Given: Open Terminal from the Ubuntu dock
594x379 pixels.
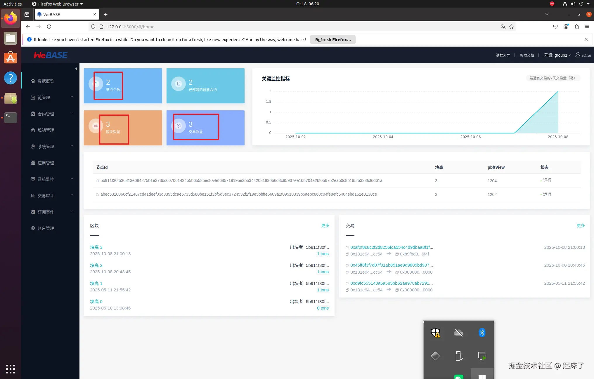Looking at the screenshot, I should [x=11, y=117].
